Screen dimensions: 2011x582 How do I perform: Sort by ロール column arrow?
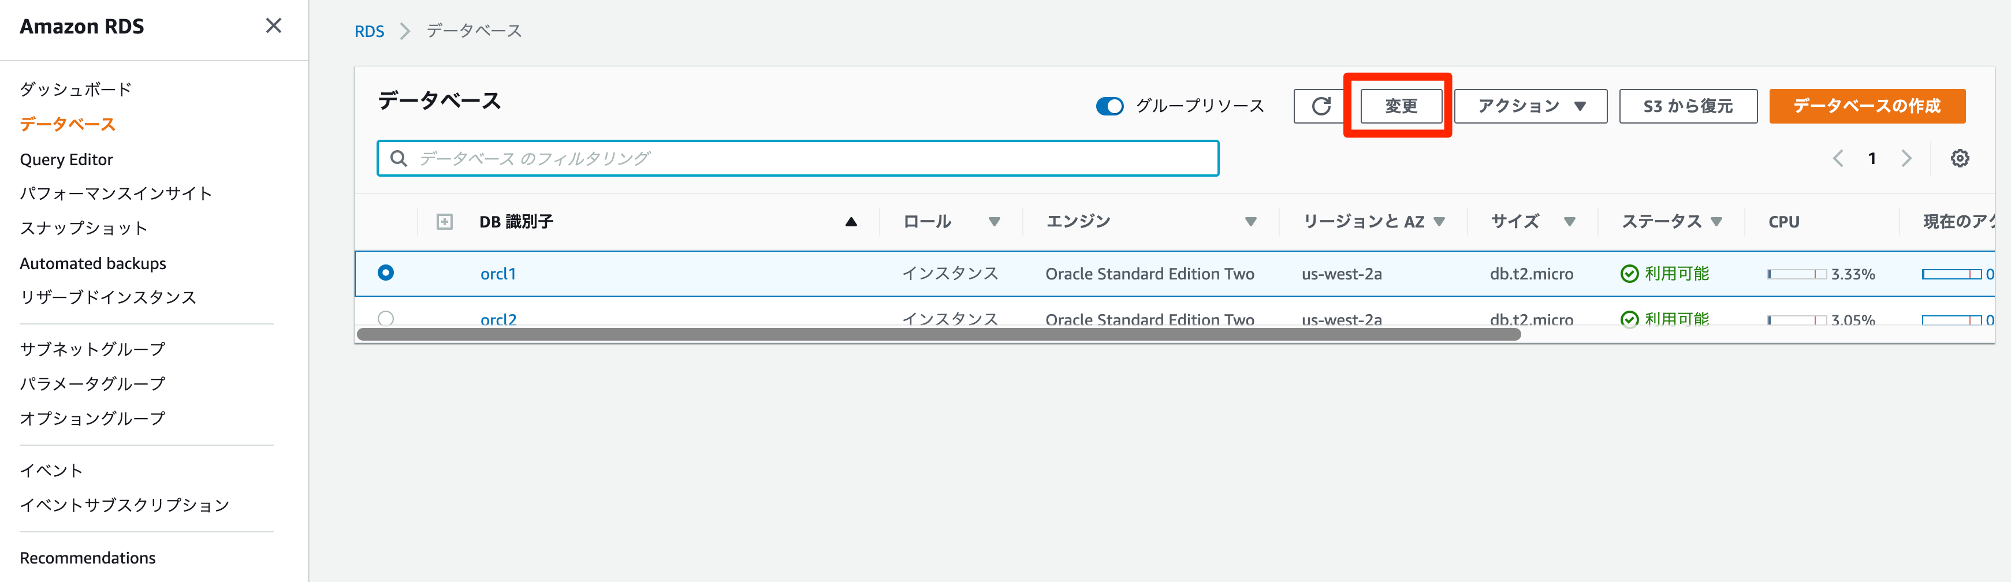click(994, 222)
